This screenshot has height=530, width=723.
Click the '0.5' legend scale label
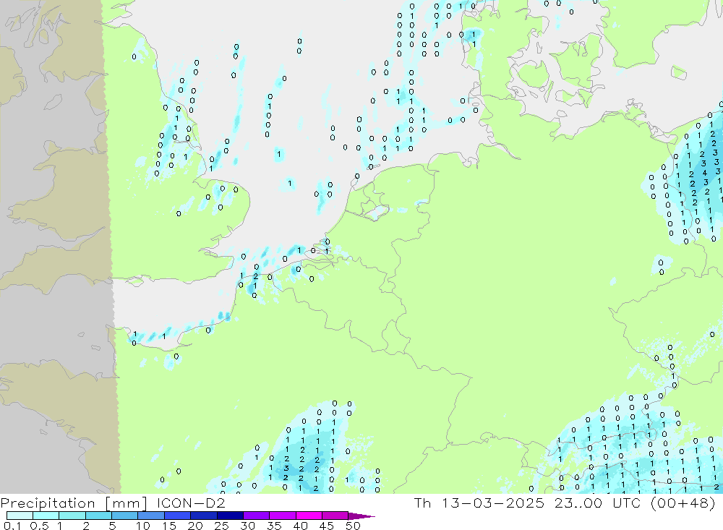coord(39,526)
